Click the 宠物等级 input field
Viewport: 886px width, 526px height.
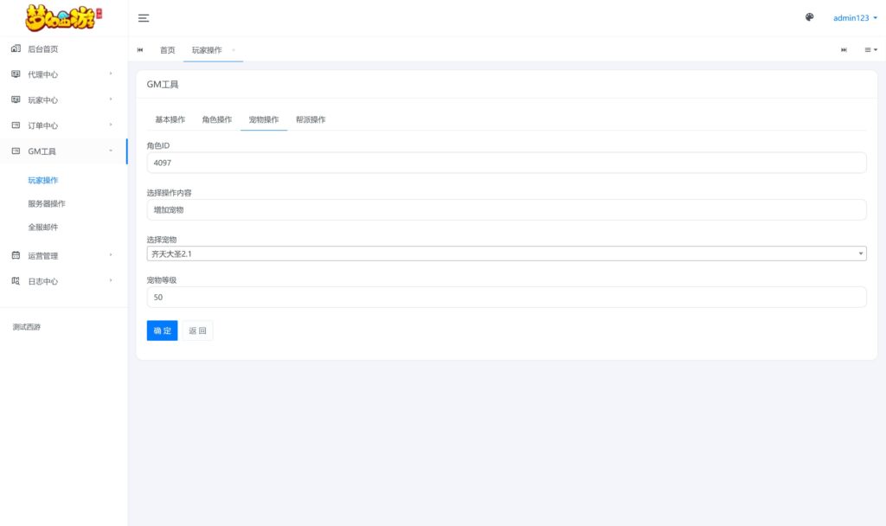506,298
